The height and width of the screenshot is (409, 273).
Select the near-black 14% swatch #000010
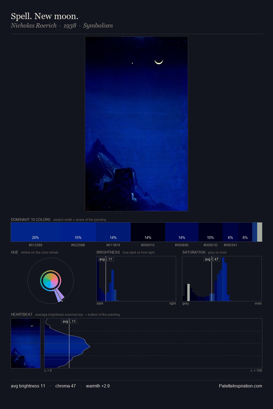click(x=148, y=232)
